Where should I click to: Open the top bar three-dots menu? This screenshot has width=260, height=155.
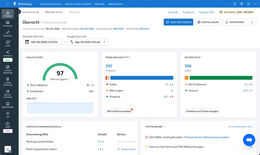255,4
